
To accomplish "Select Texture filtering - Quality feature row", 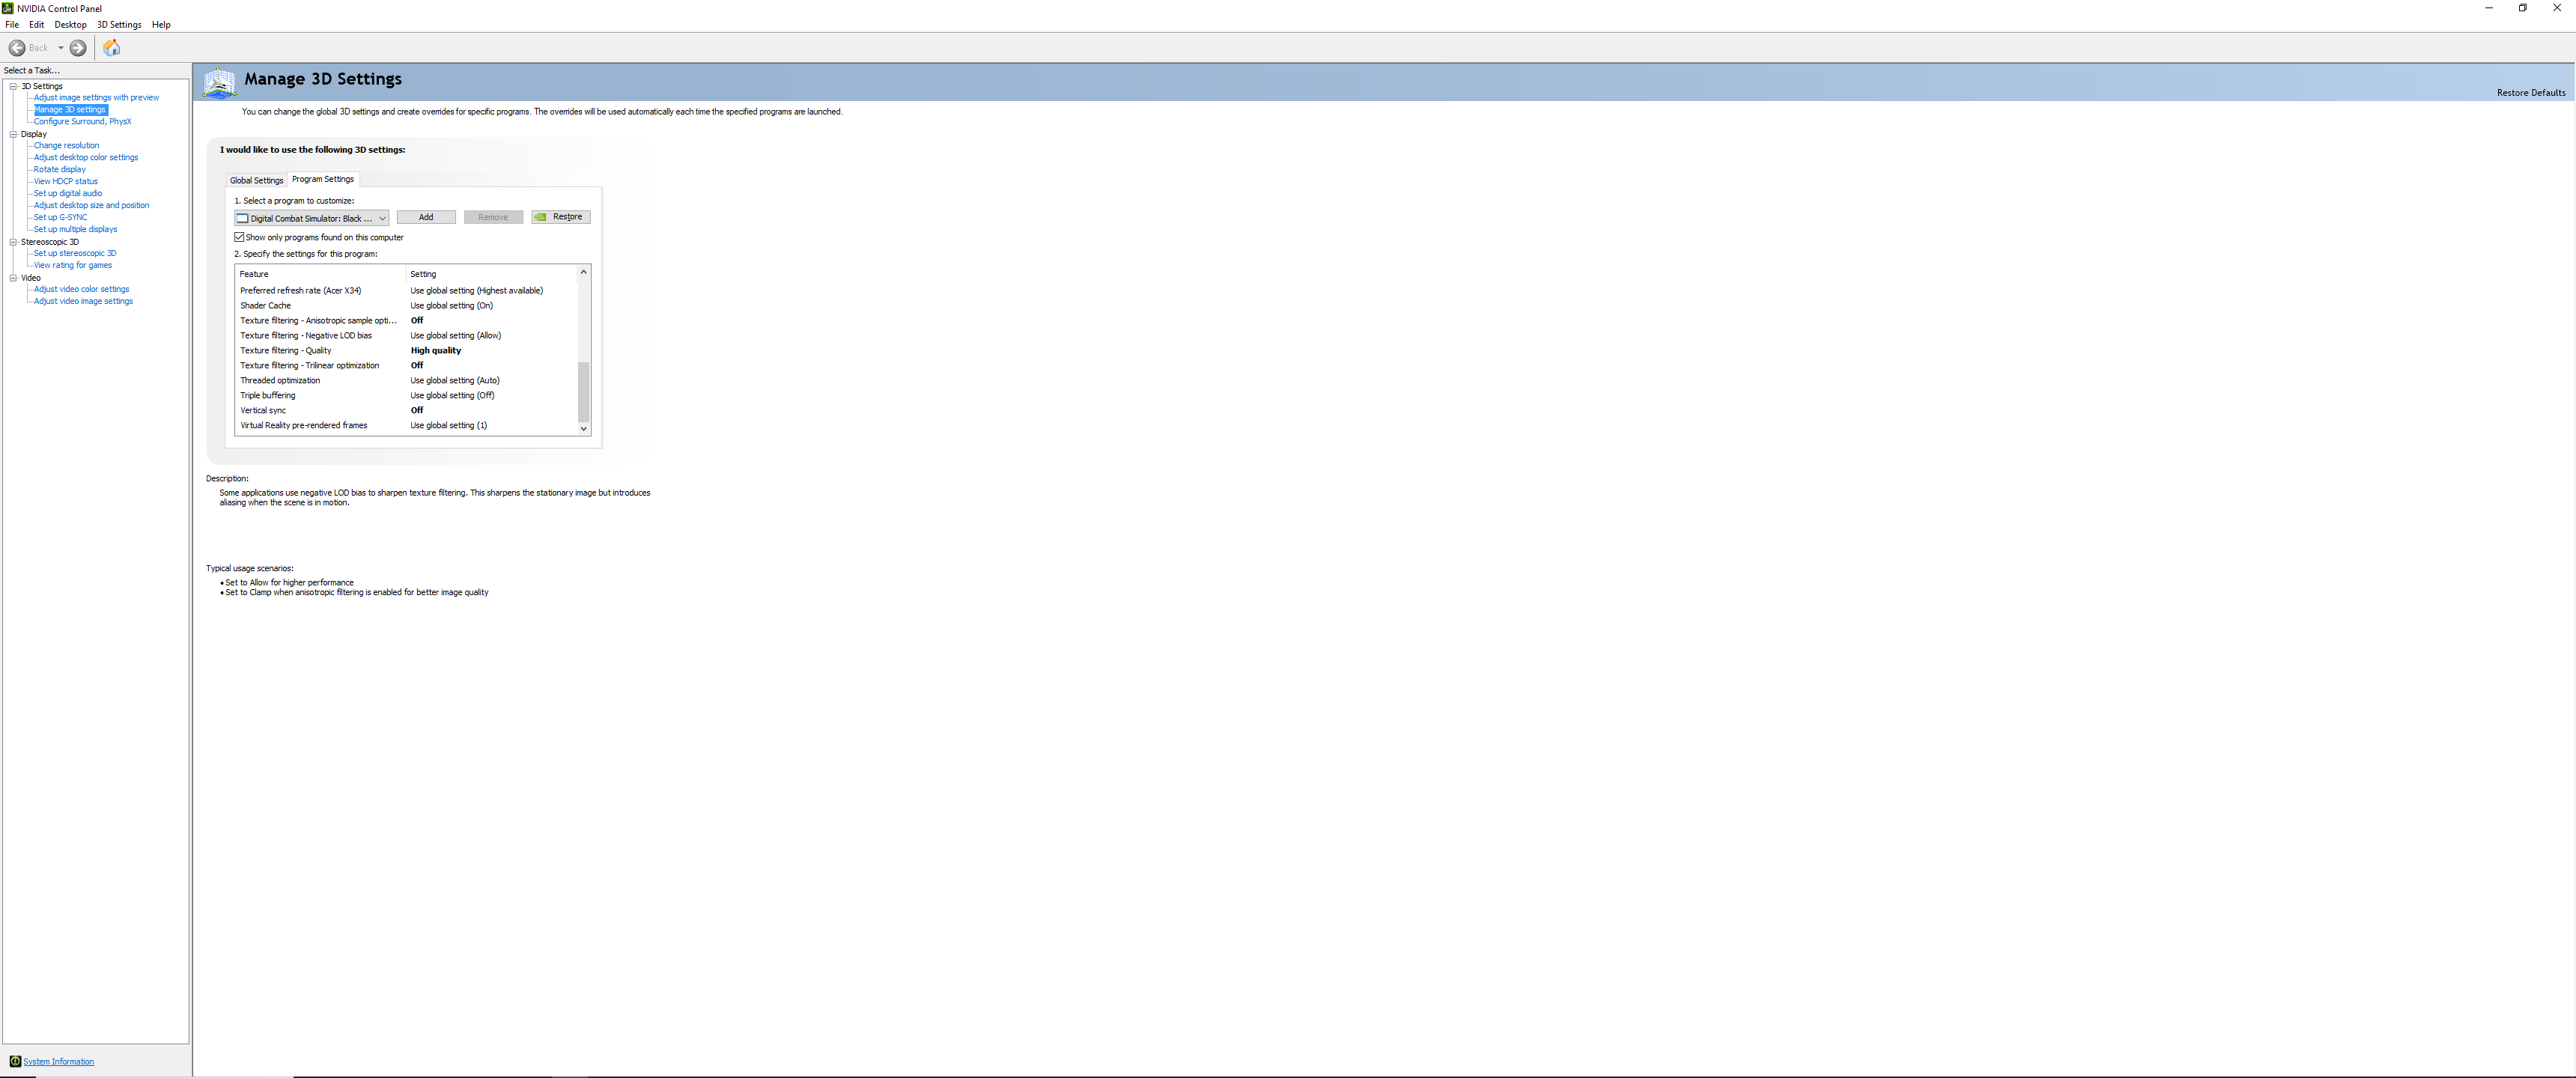I will [x=407, y=351].
